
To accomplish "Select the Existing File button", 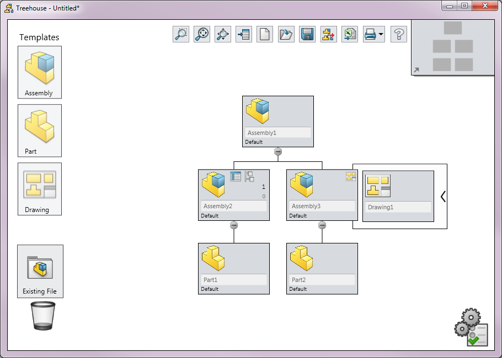I will tap(40, 271).
